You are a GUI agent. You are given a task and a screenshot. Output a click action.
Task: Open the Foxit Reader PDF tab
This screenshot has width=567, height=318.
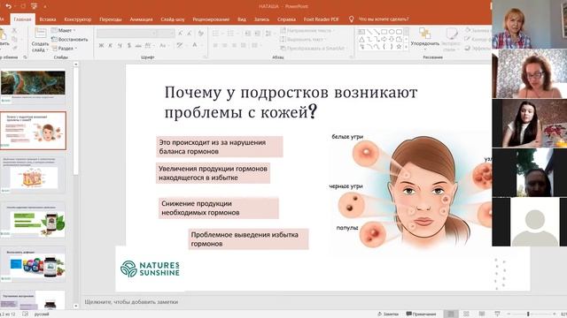(321, 19)
